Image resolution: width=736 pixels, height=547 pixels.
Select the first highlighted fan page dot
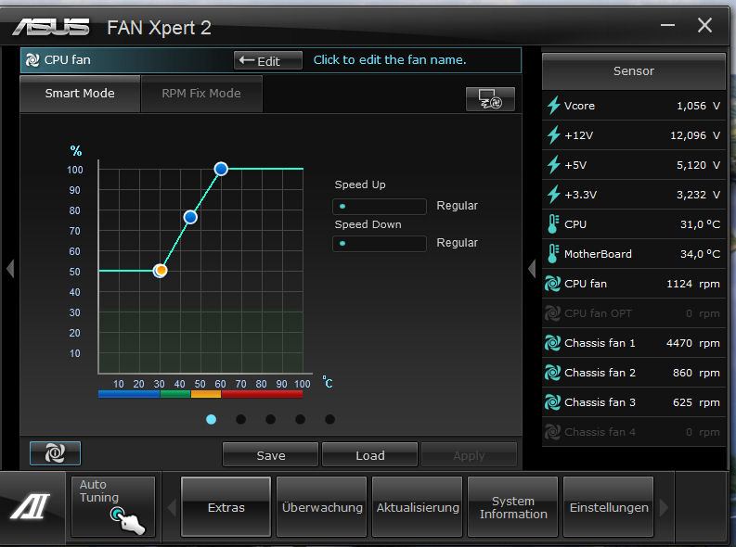(212, 419)
